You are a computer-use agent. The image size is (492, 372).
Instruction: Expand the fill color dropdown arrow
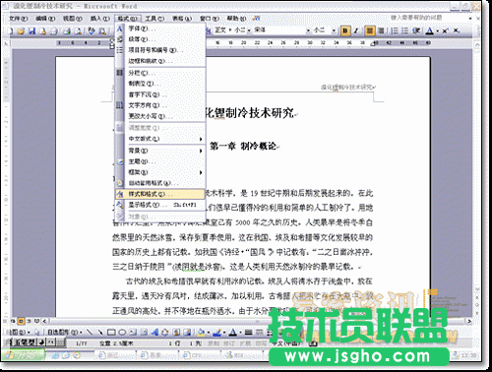pyautogui.click(x=209, y=333)
